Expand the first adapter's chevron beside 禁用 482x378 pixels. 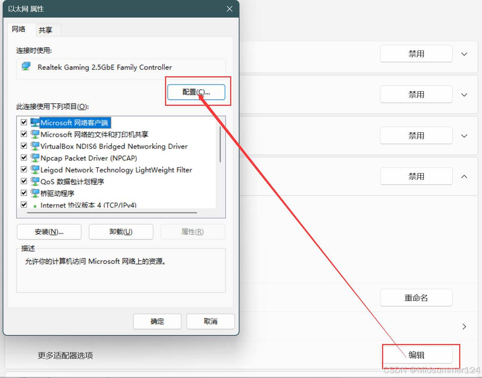tap(464, 54)
